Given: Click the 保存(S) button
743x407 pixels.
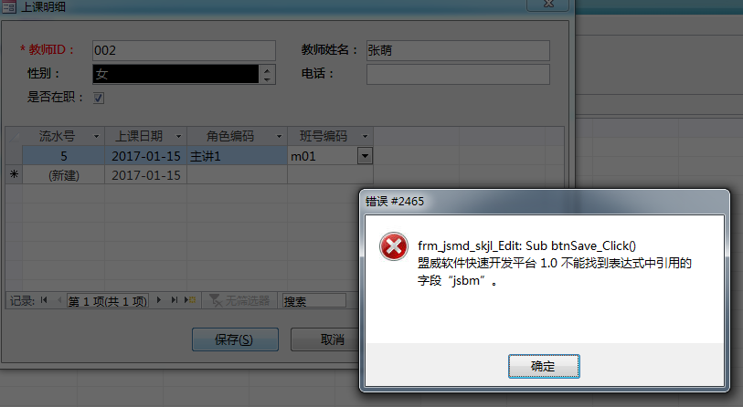Looking at the screenshot, I should coord(235,339).
